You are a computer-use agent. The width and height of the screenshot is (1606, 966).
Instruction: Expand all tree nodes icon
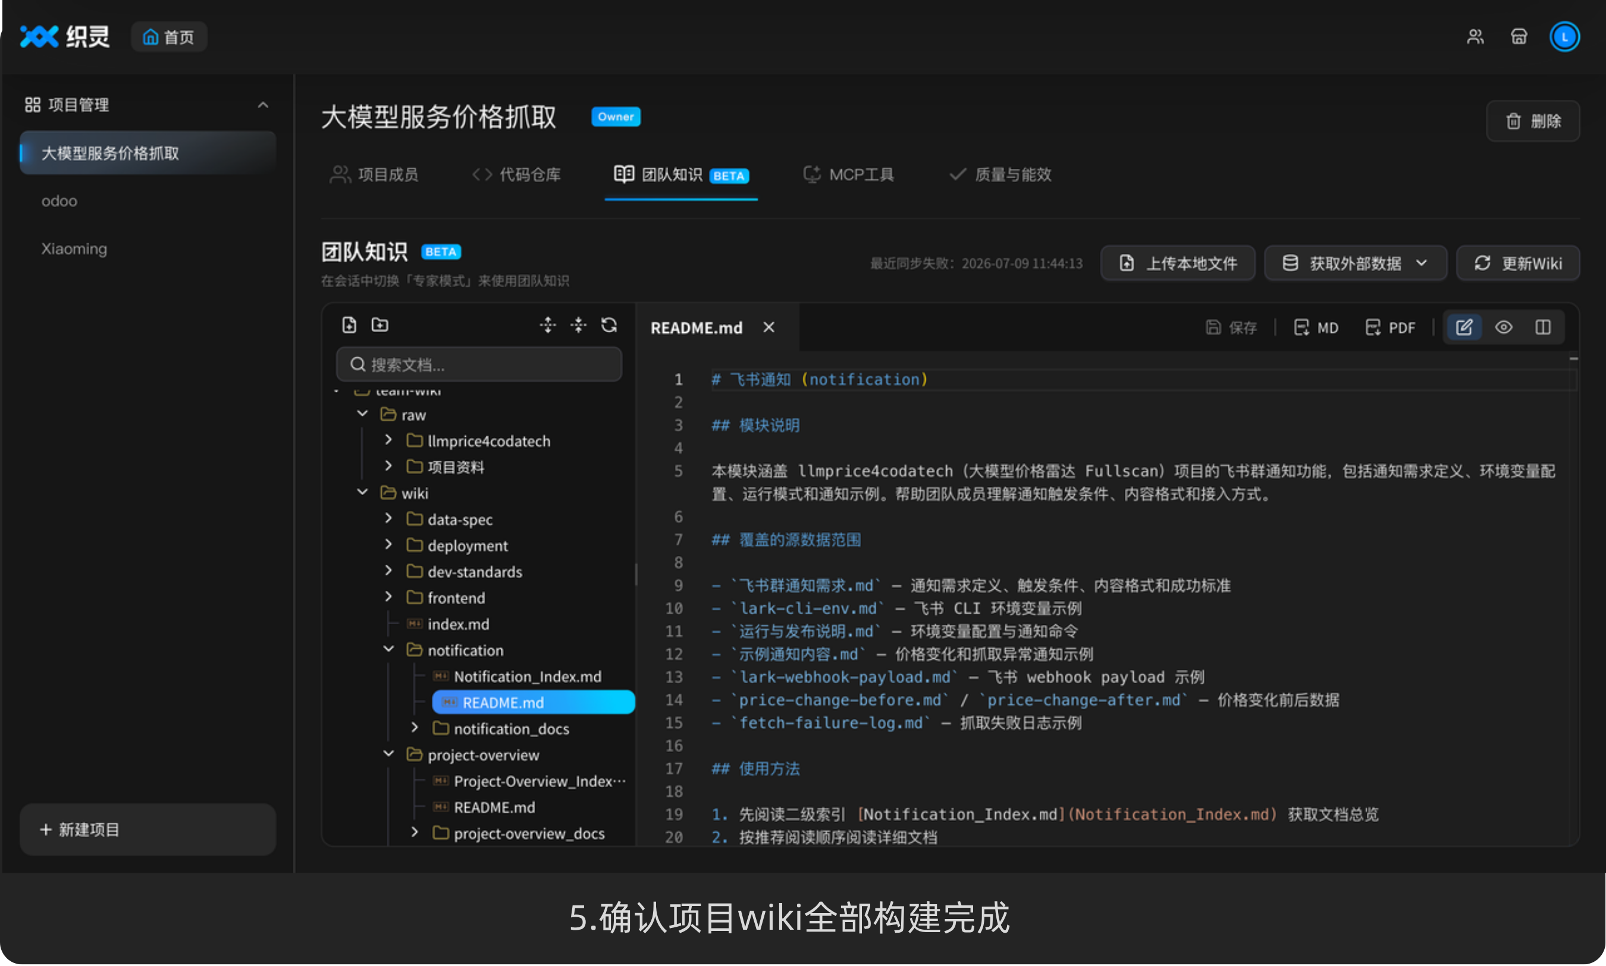point(548,325)
